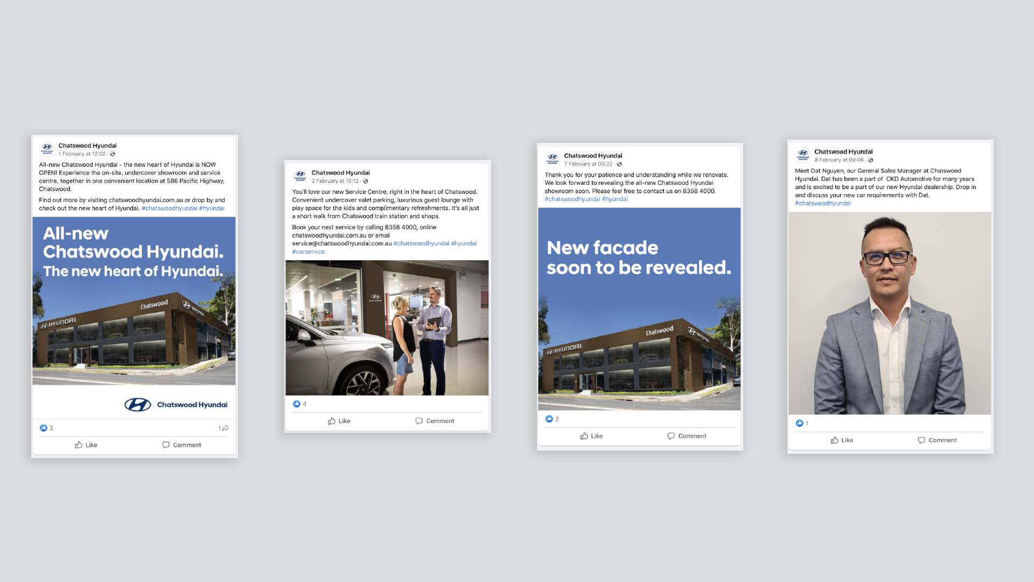This screenshot has height=582, width=1034.
Task: Click public globe icon on 1 February post
Action: pyautogui.click(x=113, y=154)
